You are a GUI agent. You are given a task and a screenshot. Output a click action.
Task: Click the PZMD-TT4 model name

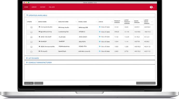83,46
